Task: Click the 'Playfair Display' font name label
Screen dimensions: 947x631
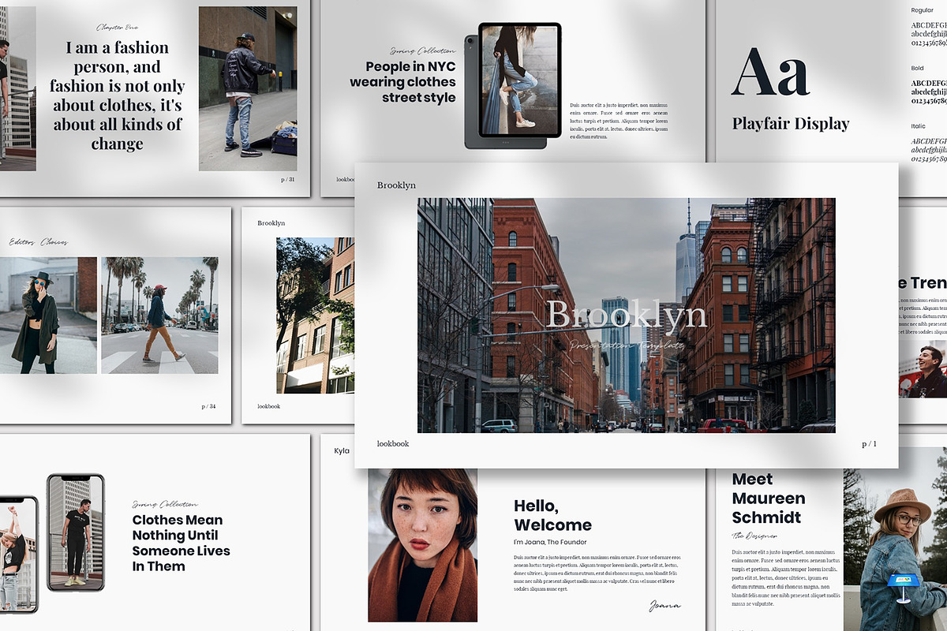Action: pyautogui.click(x=791, y=124)
